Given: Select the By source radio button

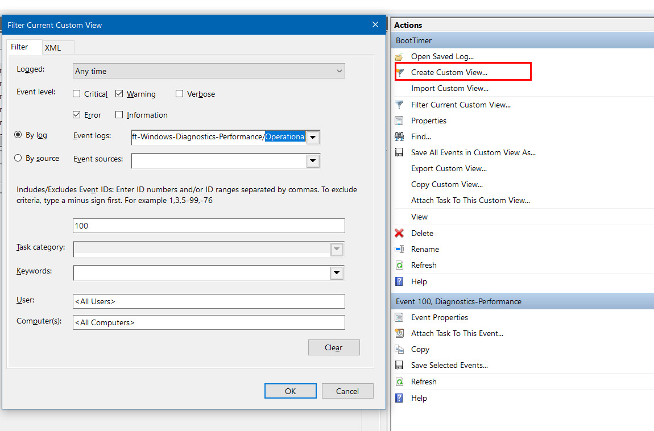Looking at the screenshot, I should tap(18, 158).
